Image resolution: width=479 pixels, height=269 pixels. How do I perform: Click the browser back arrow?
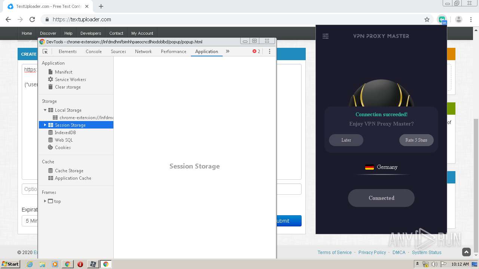click(8, 19)
